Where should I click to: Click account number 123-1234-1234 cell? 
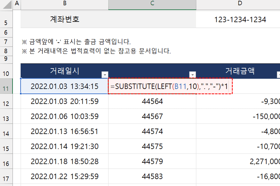238,19
